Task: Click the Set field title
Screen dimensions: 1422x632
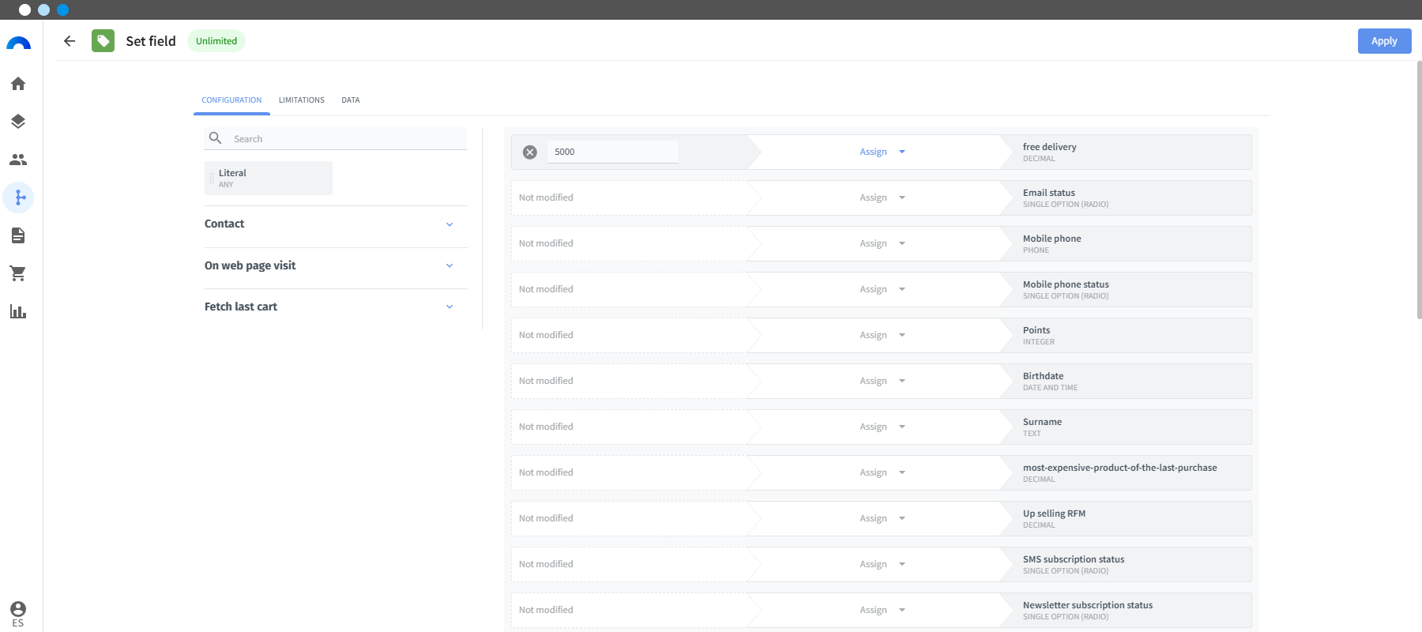Action: coord(151,41)
